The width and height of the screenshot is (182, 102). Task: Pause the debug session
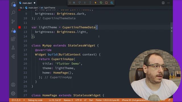point(74,3)
